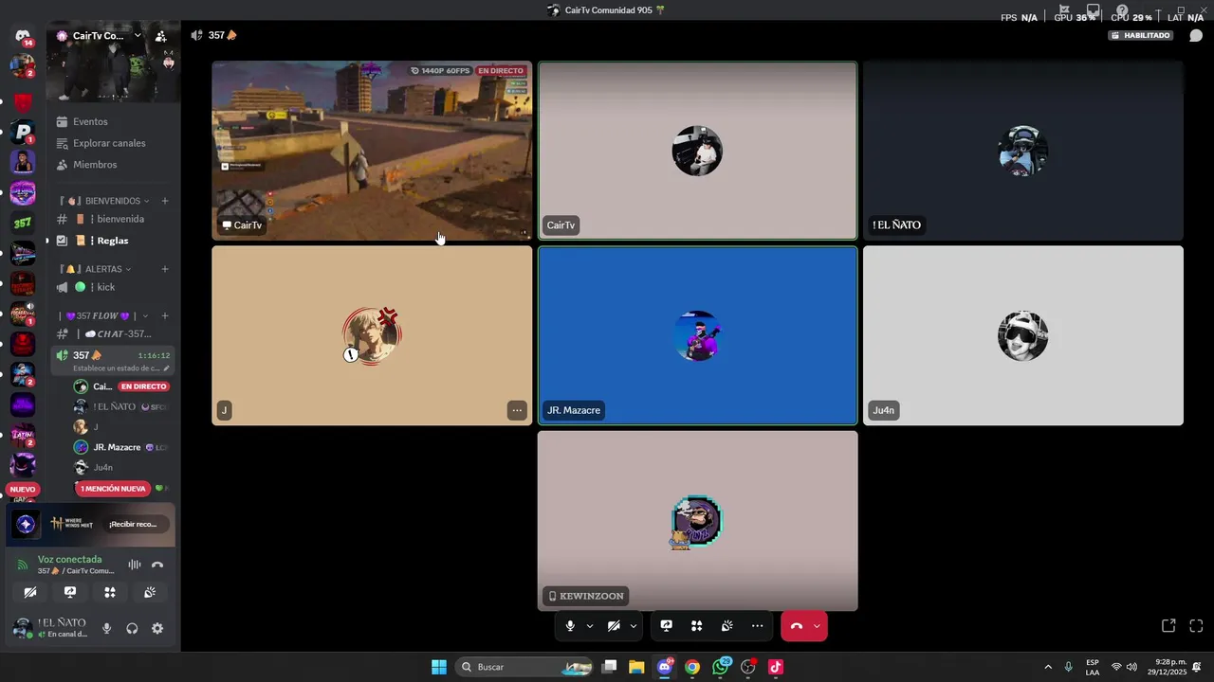
Task: Open the CHAT-357 text channel
Action: tap(114, 333)
